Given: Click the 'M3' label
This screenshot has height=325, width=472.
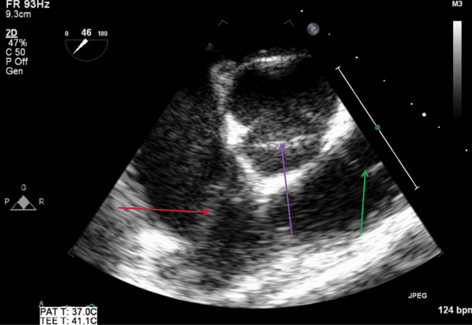Looking at the screenshot, I should click(x=457, y=4).
